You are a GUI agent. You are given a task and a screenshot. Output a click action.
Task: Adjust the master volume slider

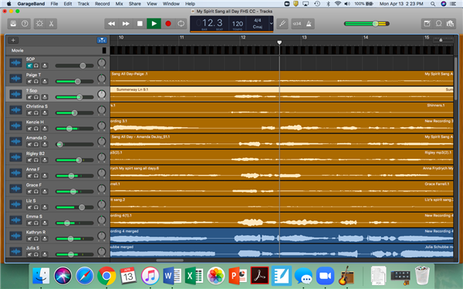click(367, 24)
